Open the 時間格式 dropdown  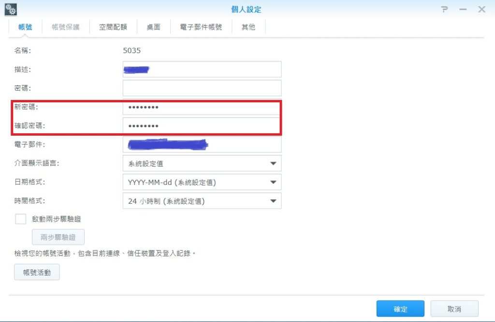(273, 201)
